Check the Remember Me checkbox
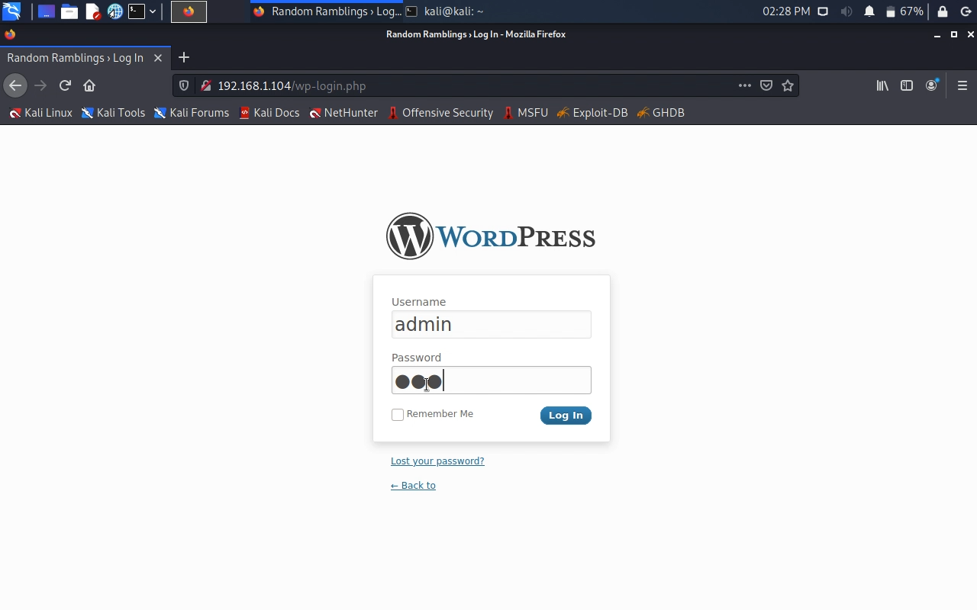Image resolution: width=977 pixels, height=610 pixels. coord(398,415)
